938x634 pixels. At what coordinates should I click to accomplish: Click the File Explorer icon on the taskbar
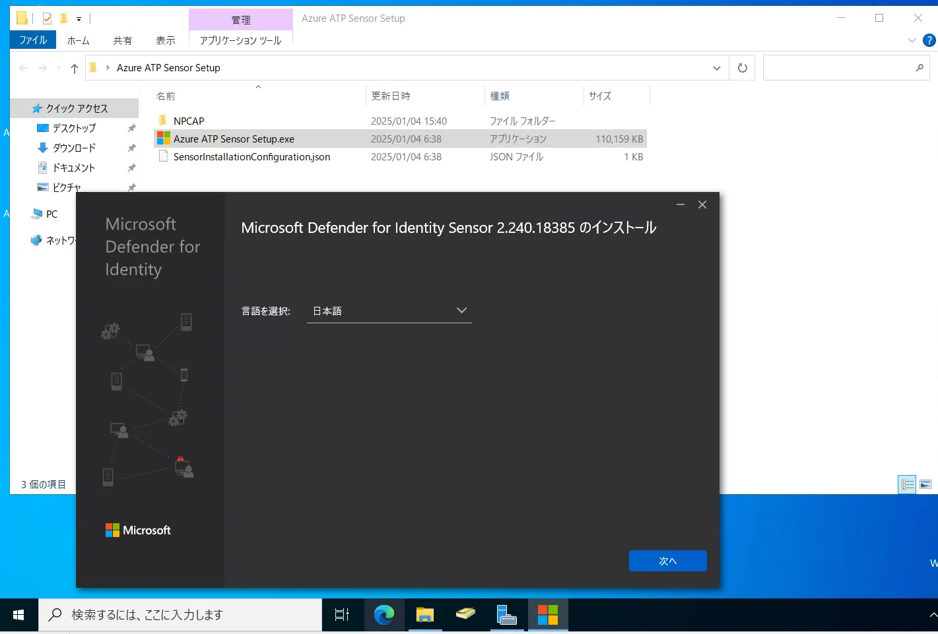[x=425, y=614]
